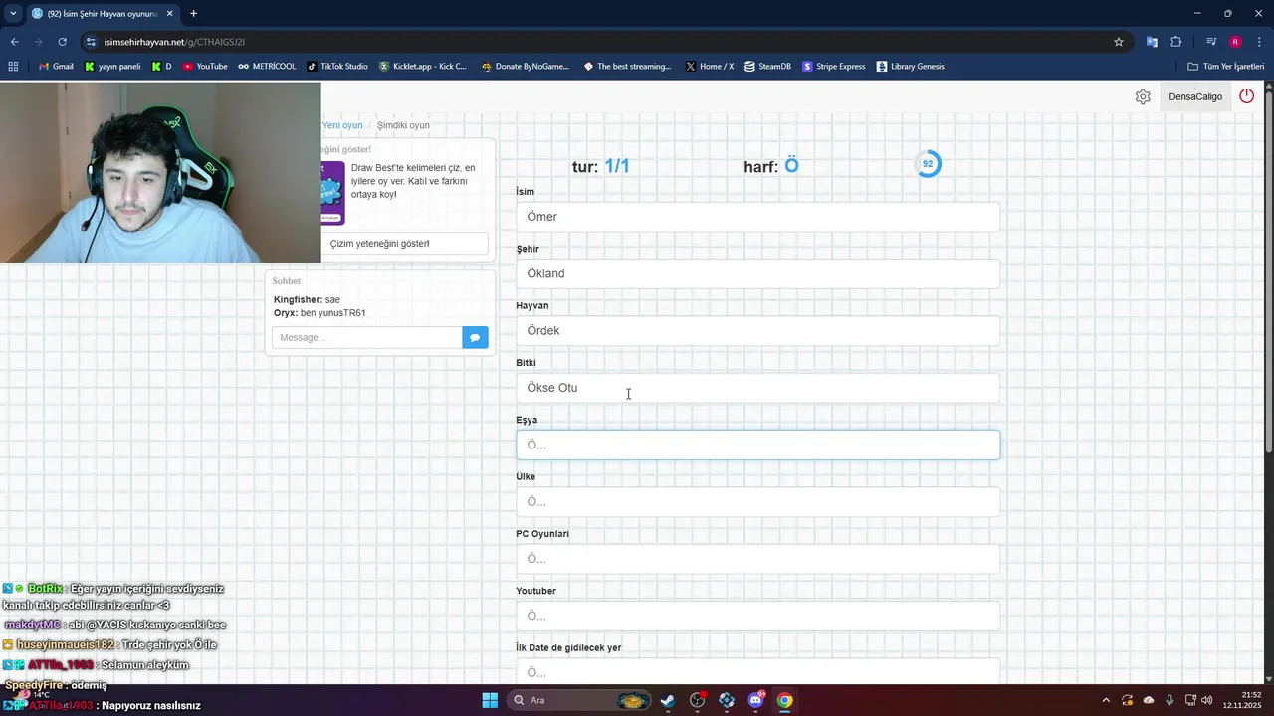Click the chat Message input box

[366, 338]
